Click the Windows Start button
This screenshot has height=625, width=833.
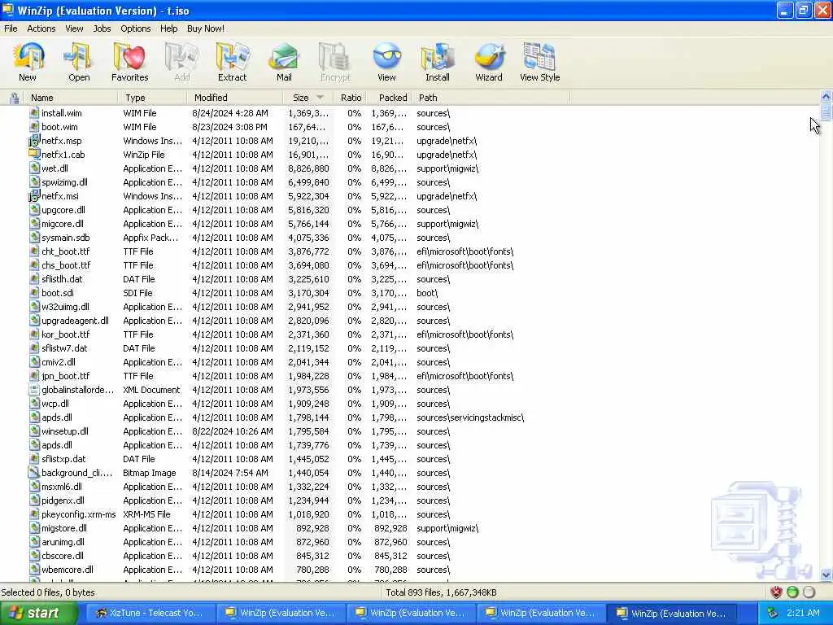(39, 613)
